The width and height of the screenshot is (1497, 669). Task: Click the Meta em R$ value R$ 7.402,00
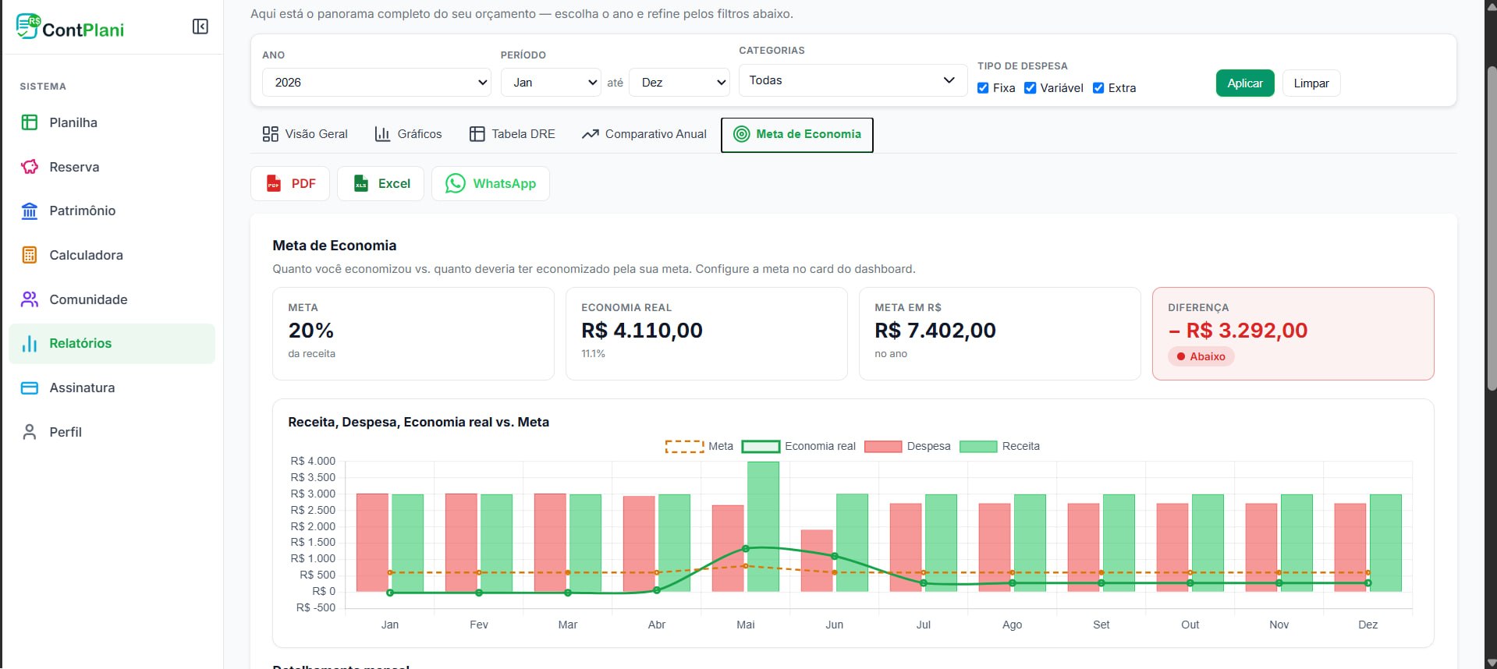pos(935,331)
